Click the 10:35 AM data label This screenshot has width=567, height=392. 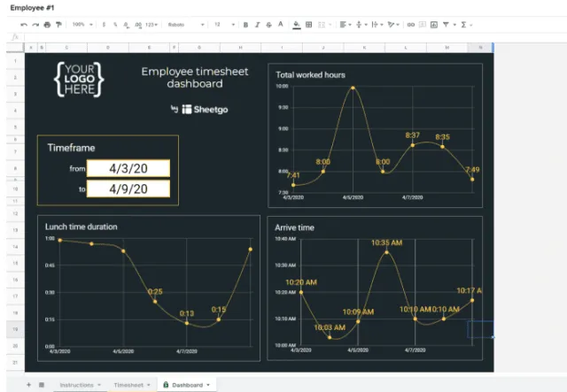point(386,242)
